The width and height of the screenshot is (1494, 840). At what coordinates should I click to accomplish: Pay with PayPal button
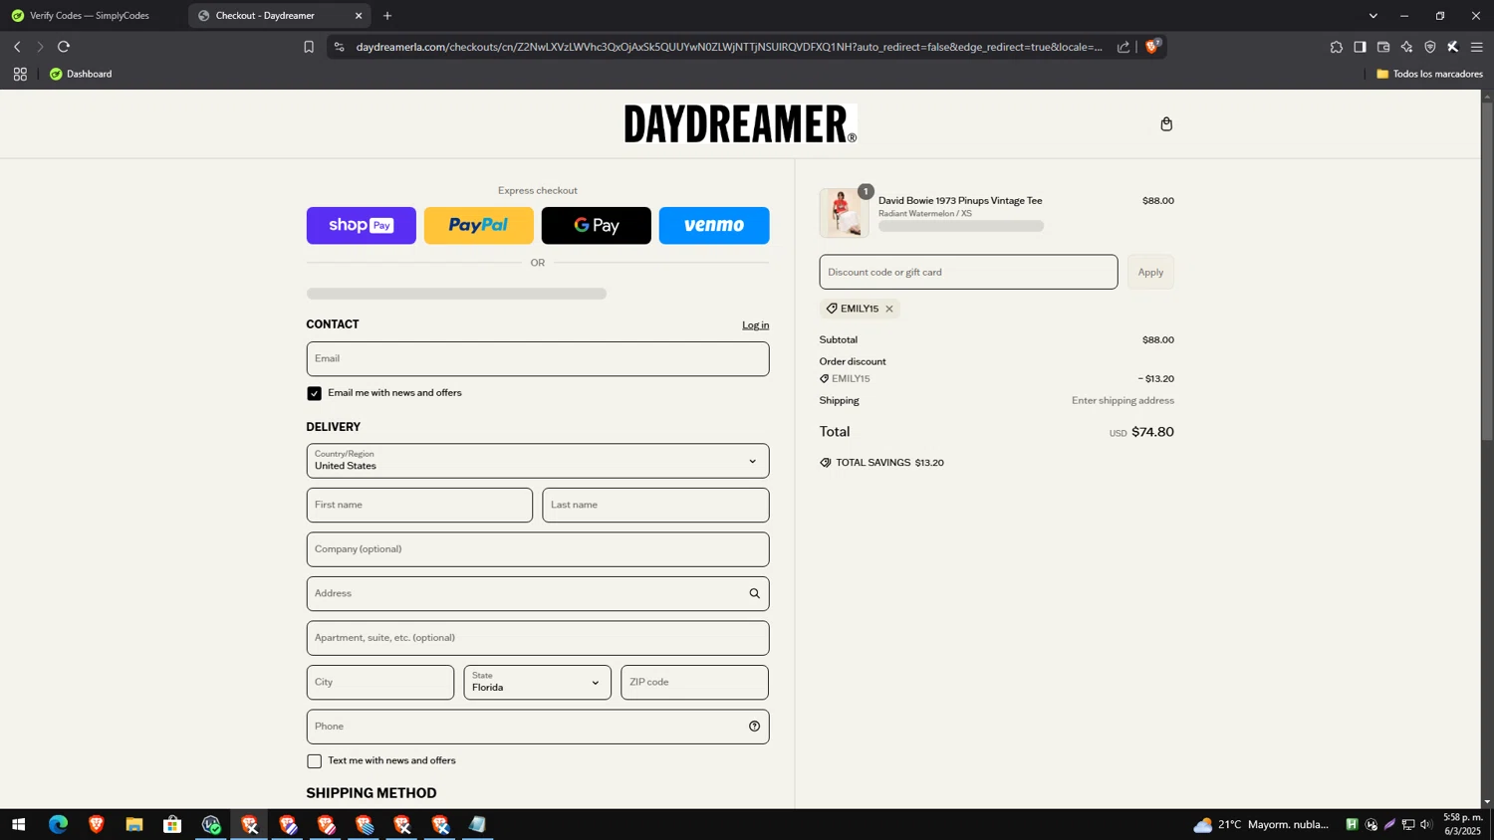pos(479,226)
